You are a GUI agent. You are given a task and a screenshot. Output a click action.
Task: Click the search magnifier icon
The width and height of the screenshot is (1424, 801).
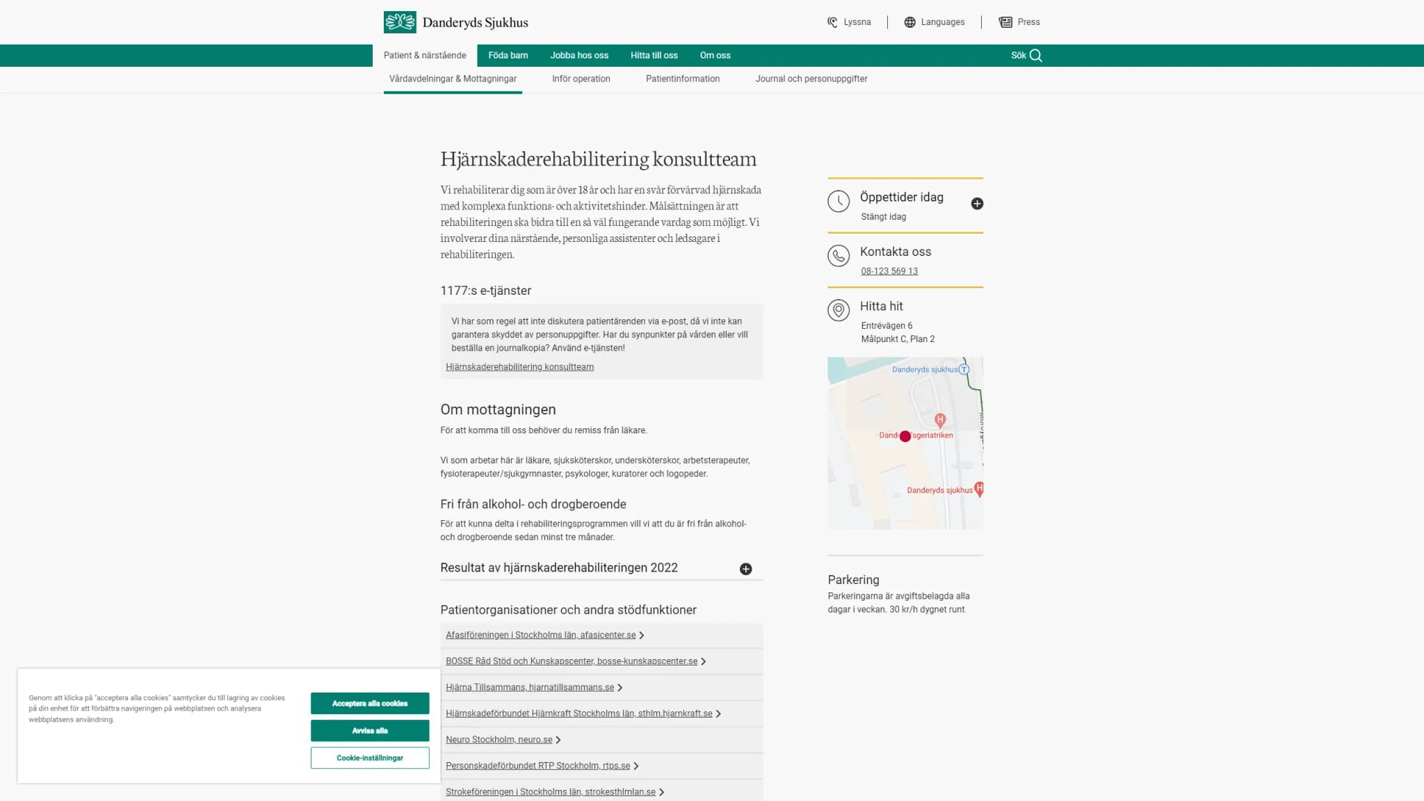(1036, 56)
